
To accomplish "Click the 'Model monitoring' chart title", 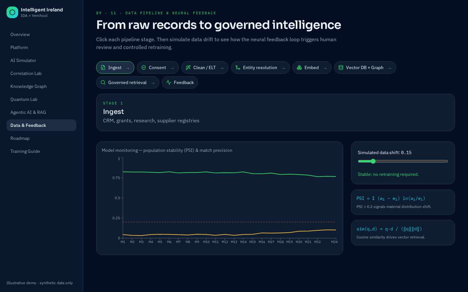I will tap(167, 150).
